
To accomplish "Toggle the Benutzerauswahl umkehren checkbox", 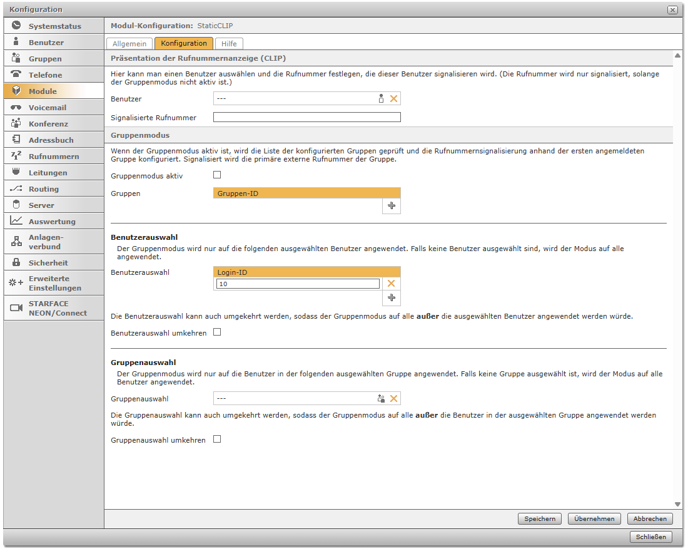I will pyautogui.click(x=217, y=332).
